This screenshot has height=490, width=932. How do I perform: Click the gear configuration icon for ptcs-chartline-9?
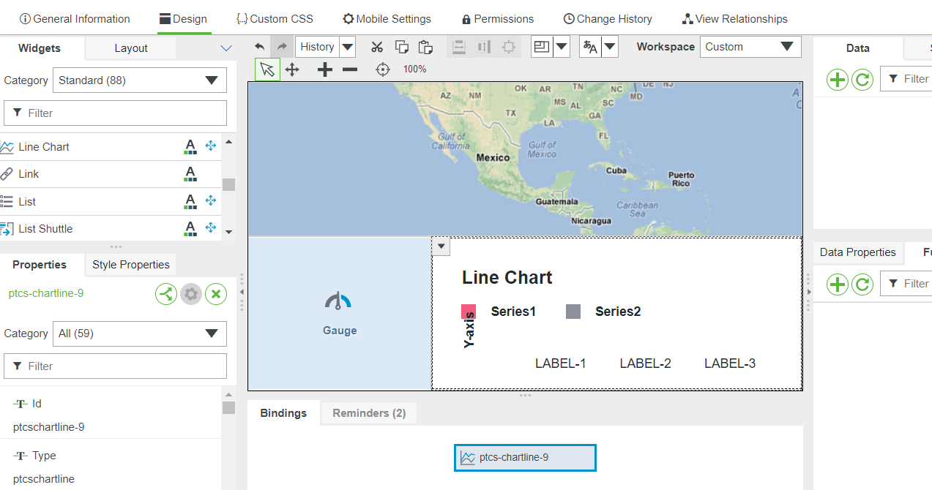tap(191, 294)
